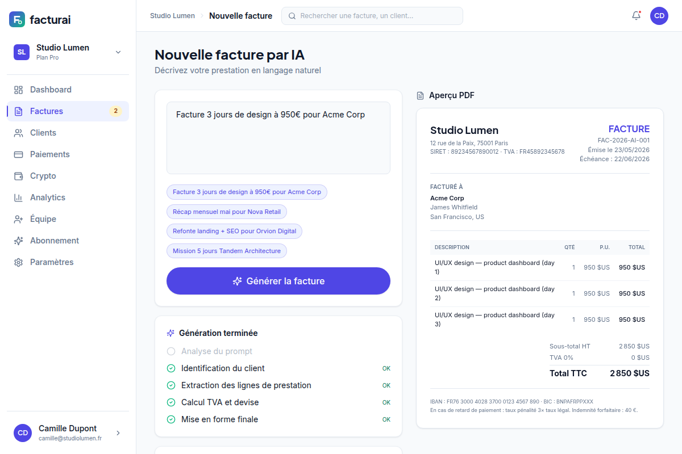Click the Paramètres gear icon

[x=19, y=262]
